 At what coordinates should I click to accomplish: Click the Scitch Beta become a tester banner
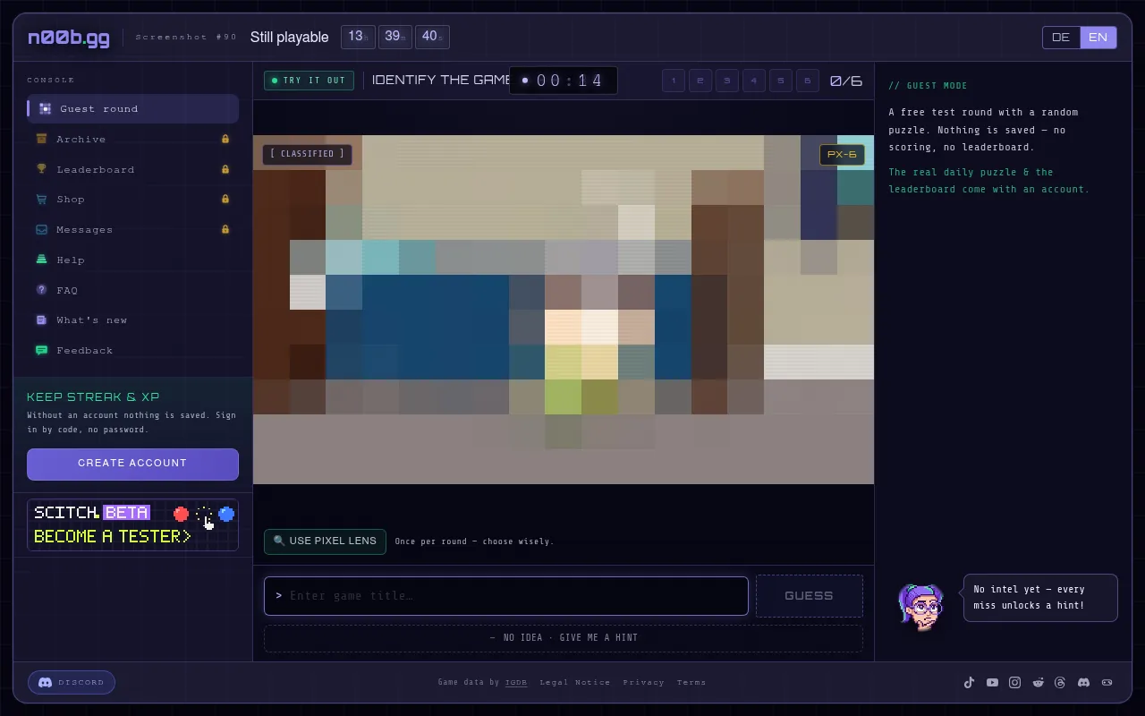(x=132, y=524)
